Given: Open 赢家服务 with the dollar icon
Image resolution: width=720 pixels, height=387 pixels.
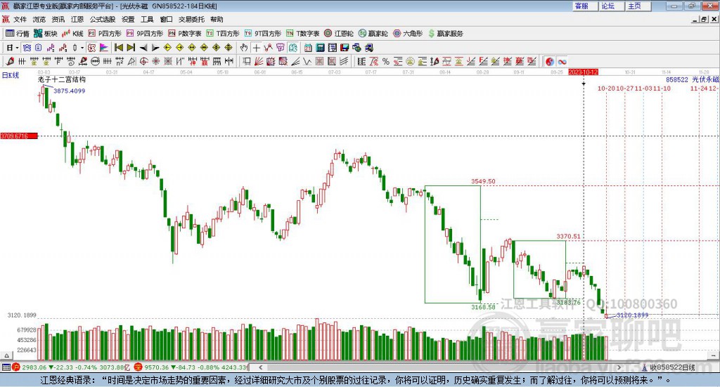Looking at the screenshot, I should 445,34.
